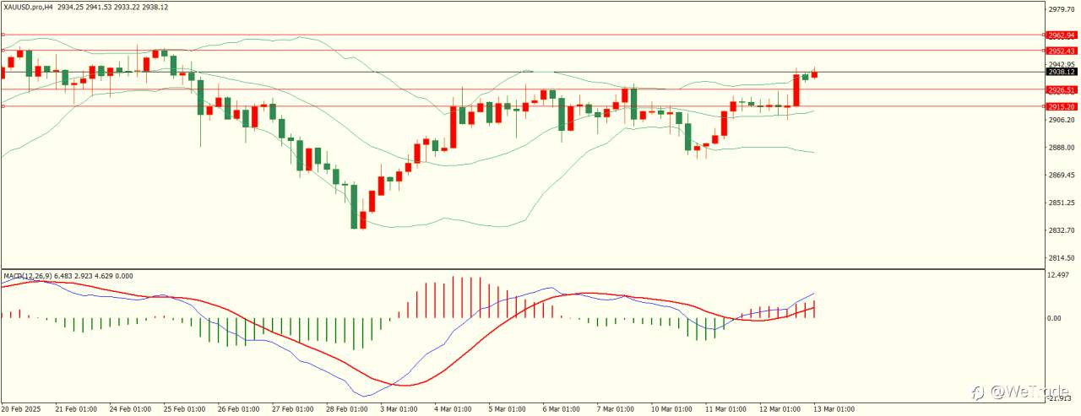Click the 21 Feb 01:00 time label

coord(76,409)
